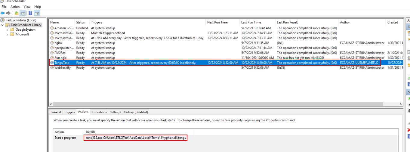Expand the GoogleSystem folder
Image resolution: width=410 pixels, height=152 pixels.
coord(7,30)
